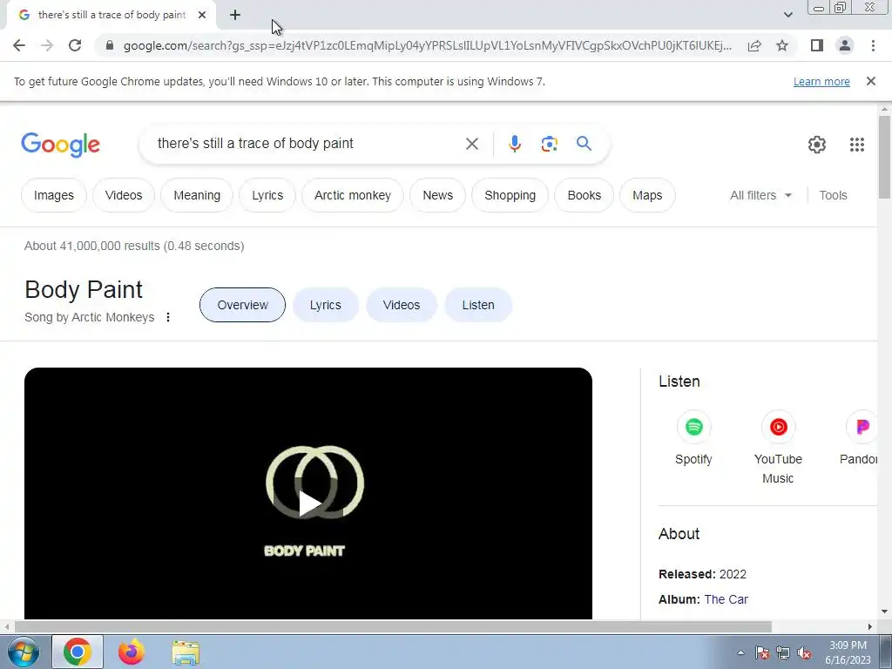Open more options beside Arctic Monkeys

click(168, 317)
